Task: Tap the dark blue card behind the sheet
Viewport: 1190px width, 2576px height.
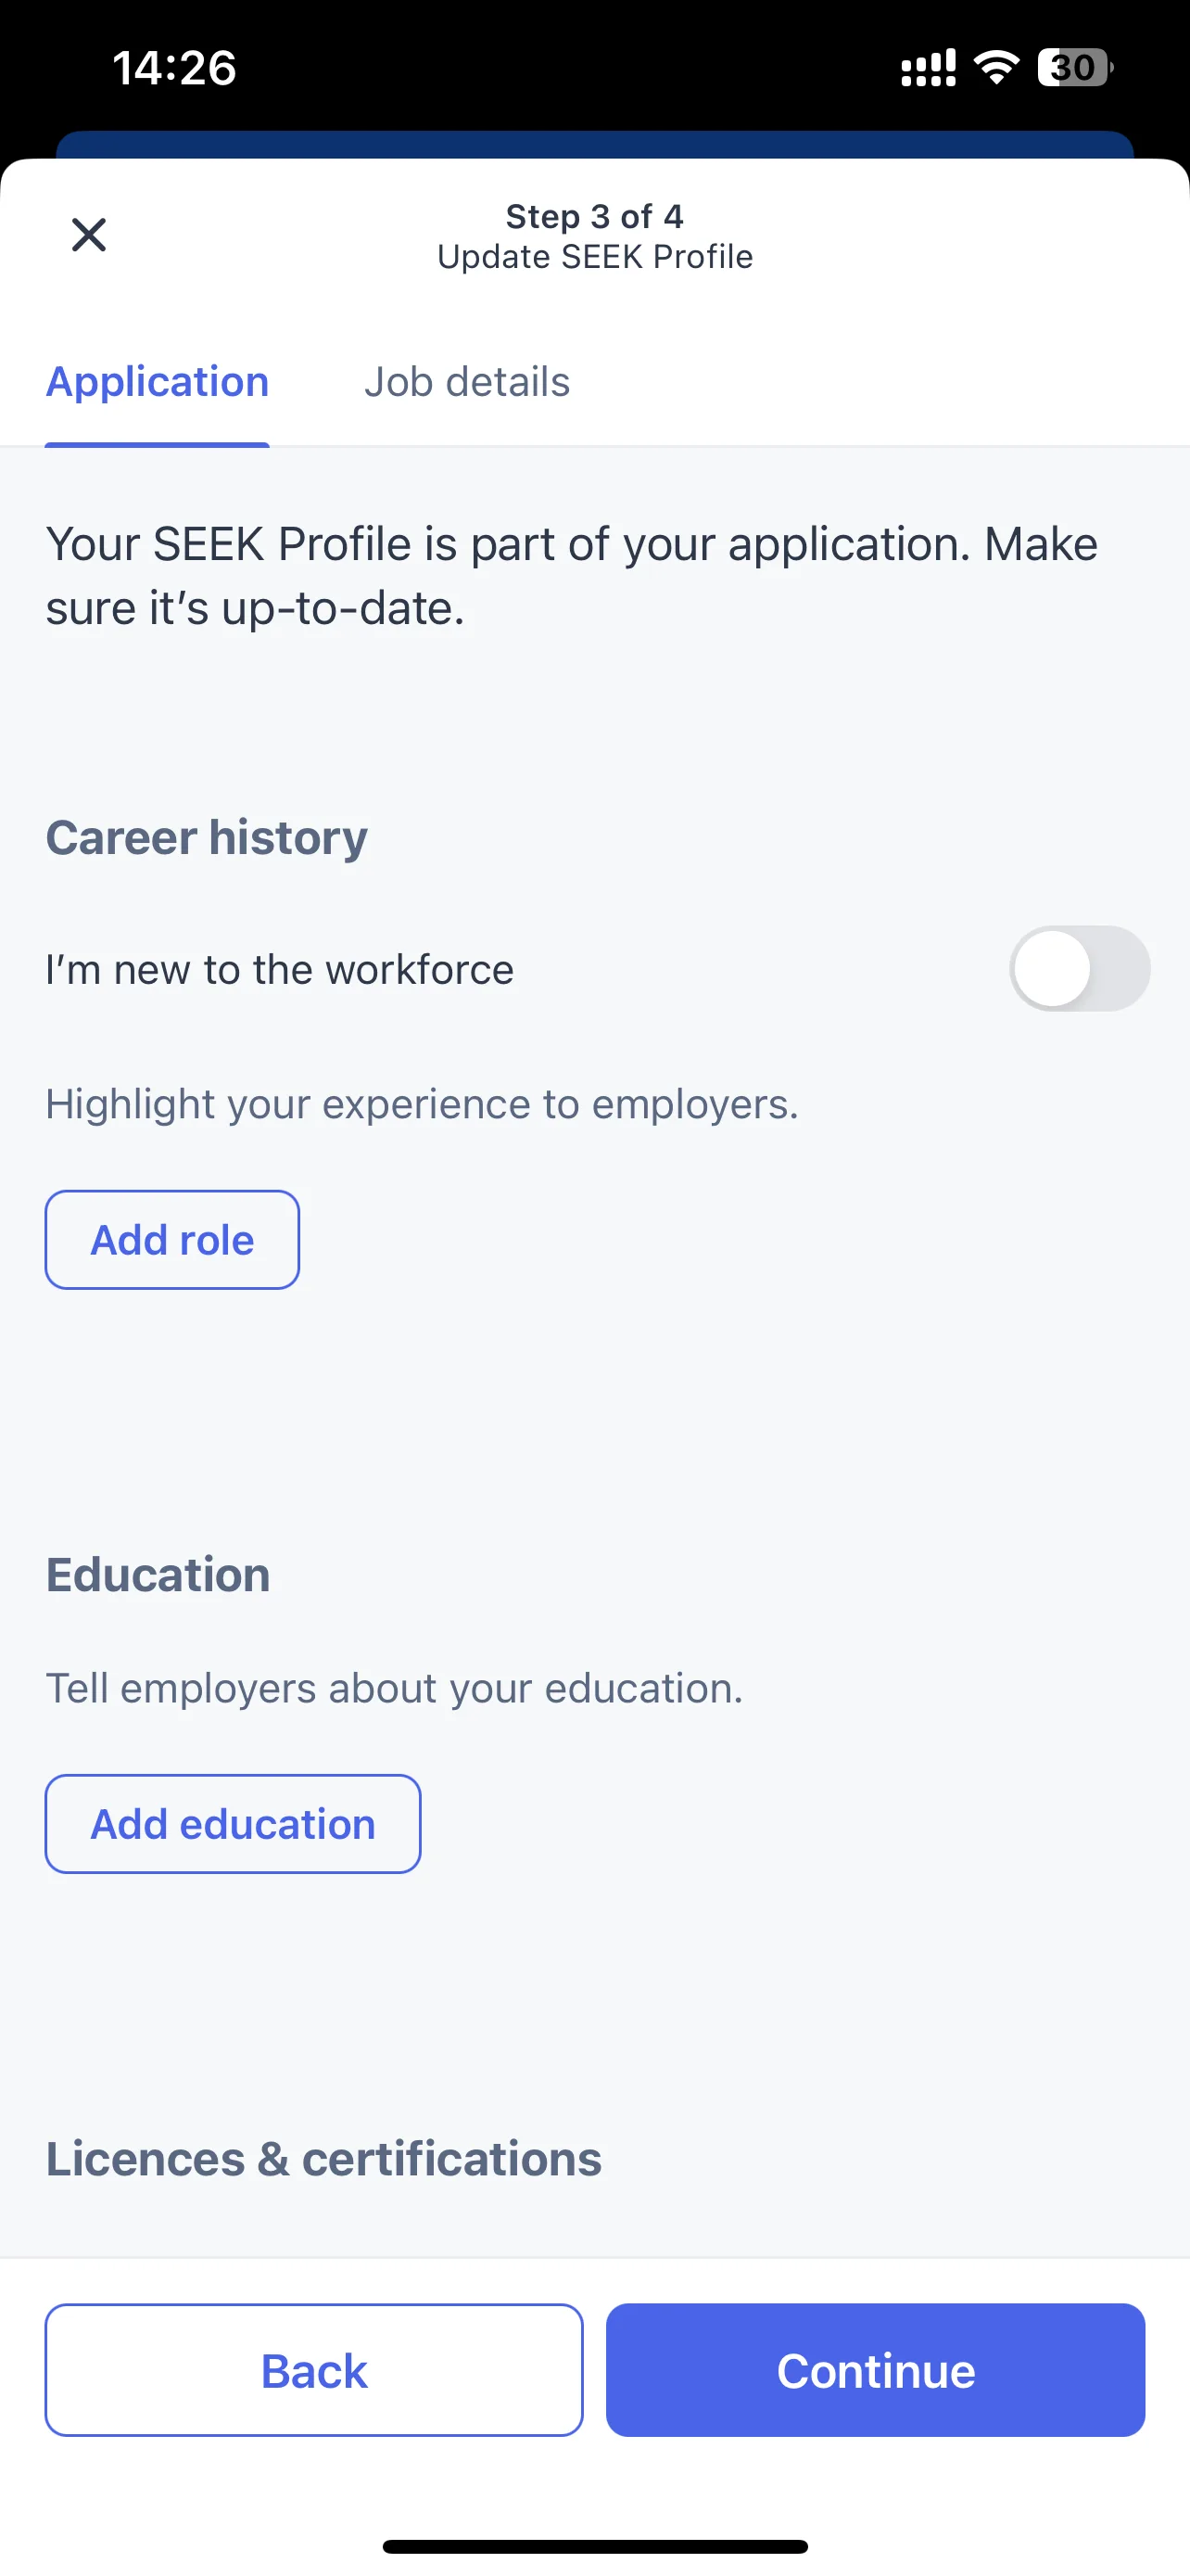Action: pos(594,144)
